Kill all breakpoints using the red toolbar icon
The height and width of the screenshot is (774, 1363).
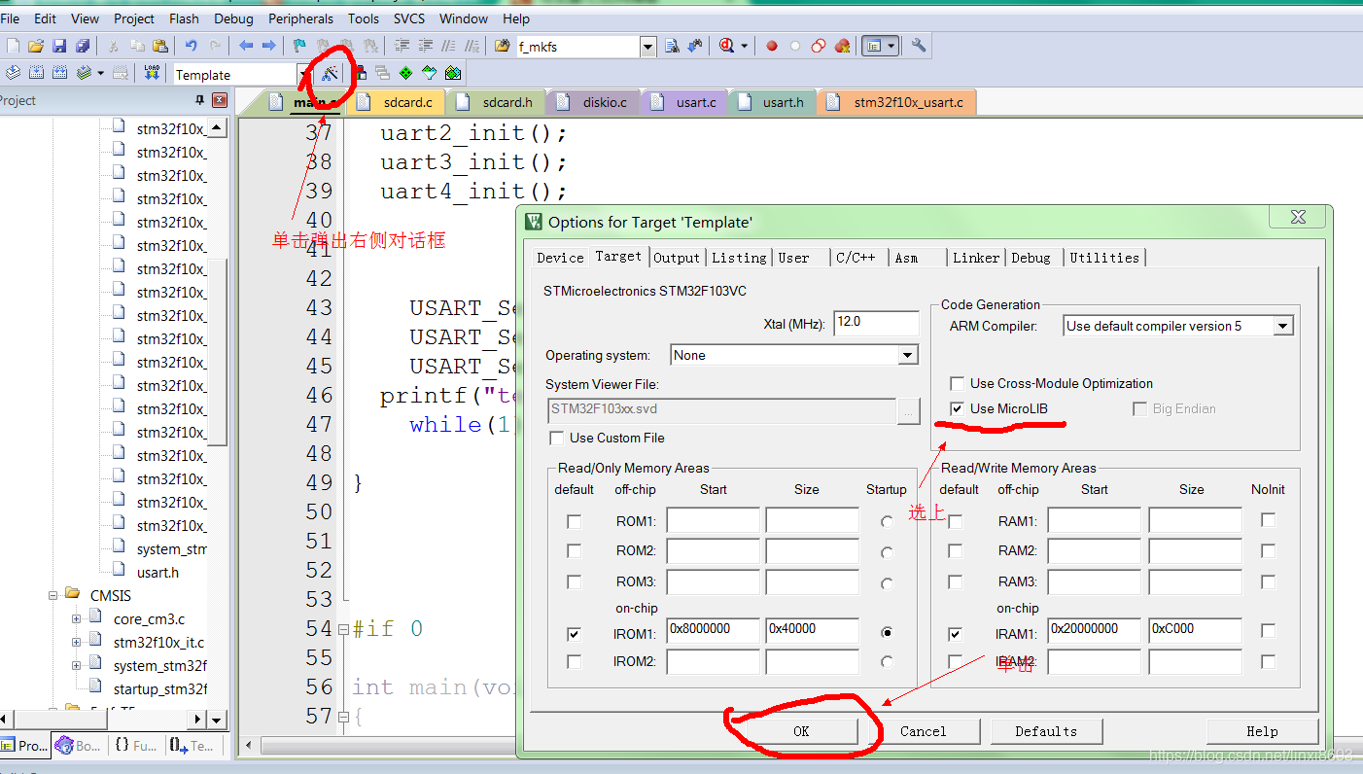[842, 46]
